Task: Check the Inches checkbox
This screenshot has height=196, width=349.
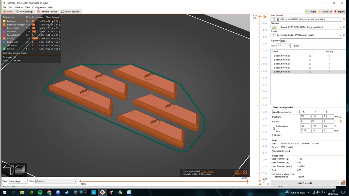Action: 273,135
